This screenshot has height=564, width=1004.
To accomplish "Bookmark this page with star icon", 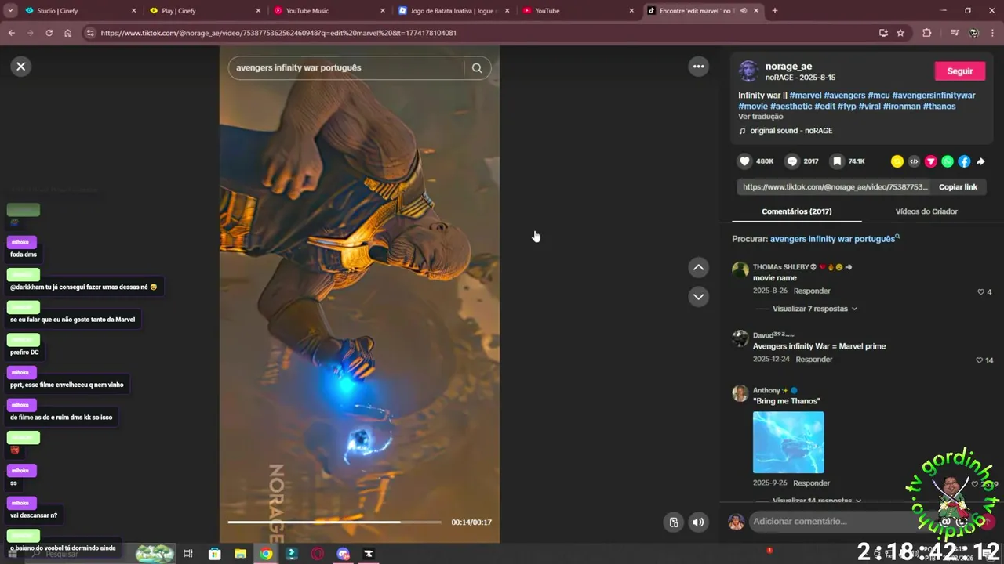I will pos(900,33).
